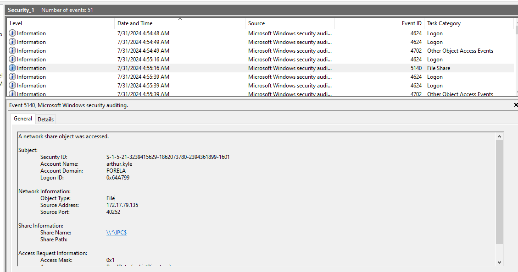The height and width of the screenshot is (272, 518).
Task: Click the Access Mask value 0x1
Action: (x=110, y=260)
